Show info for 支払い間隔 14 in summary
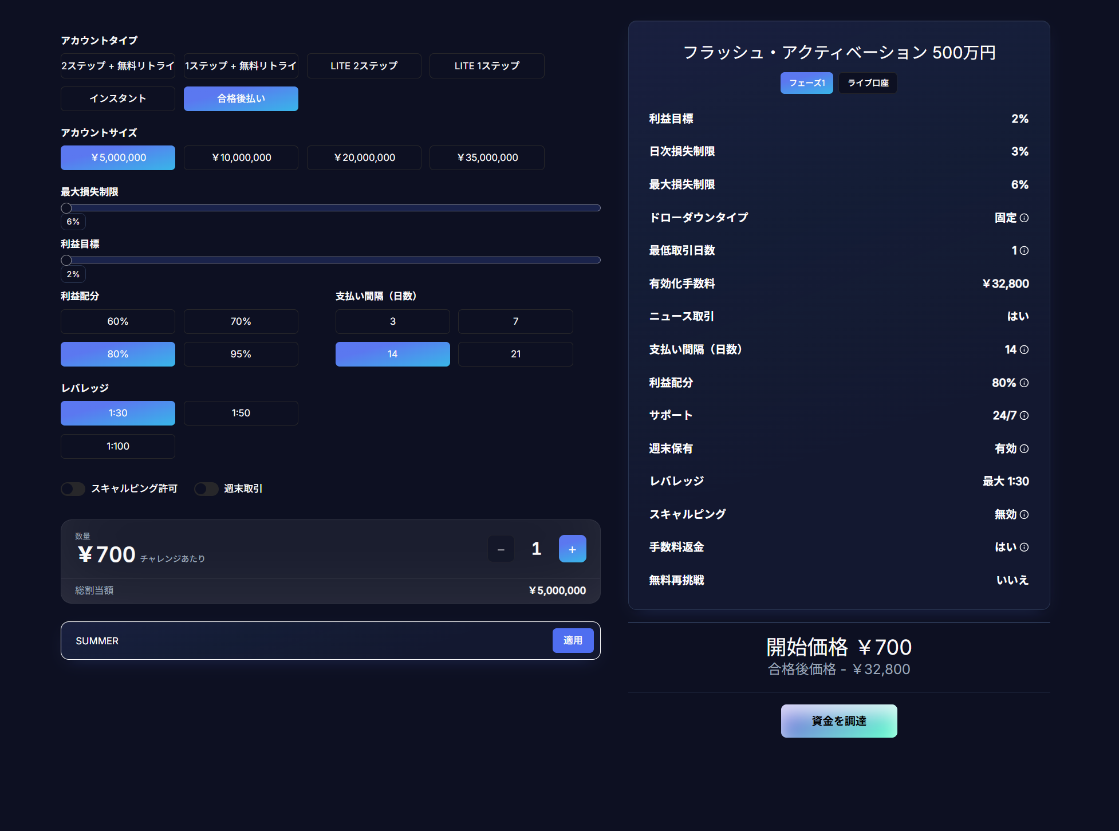Screen dimensions: 1119x831 pos(1025,349)
